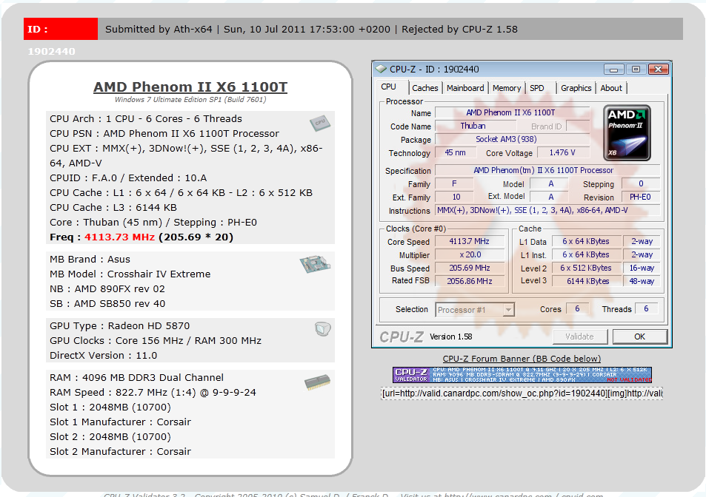Click the Package value Socket AM3 (938)
Viewport: 706px width, 497px height.
512,139
